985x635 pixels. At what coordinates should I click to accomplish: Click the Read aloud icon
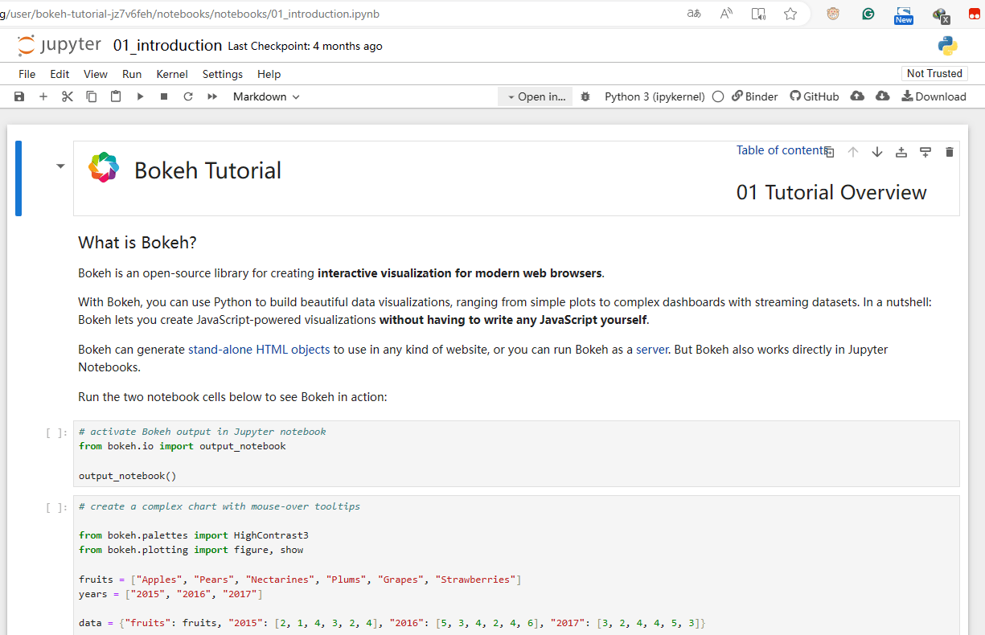726,14
